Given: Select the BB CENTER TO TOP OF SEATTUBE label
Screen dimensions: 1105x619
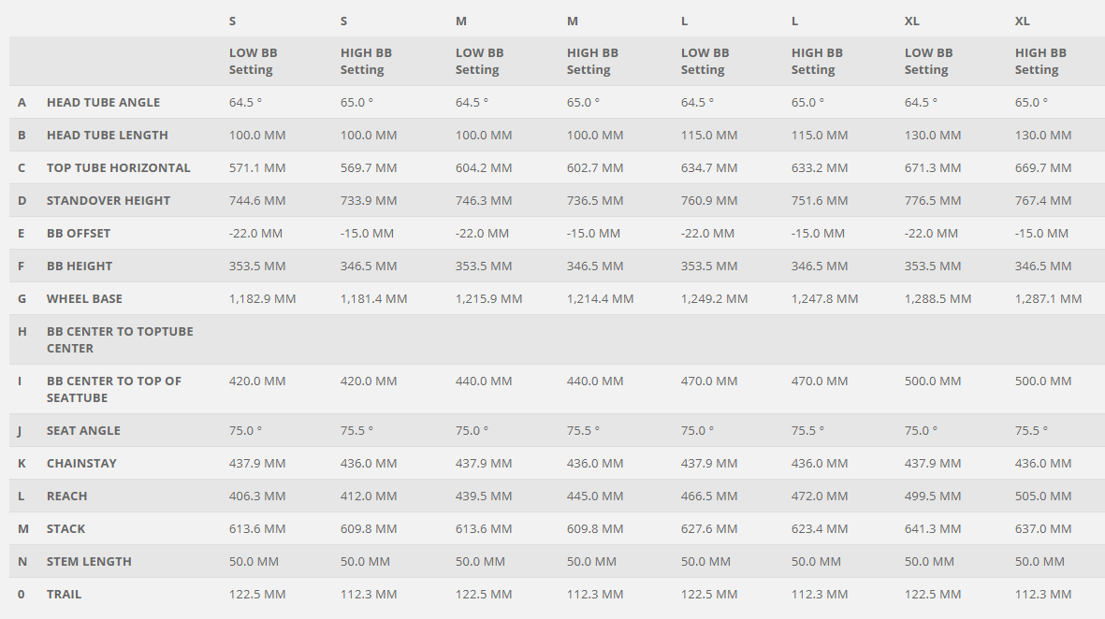Looking at the screenshot, I should point(114,389).
